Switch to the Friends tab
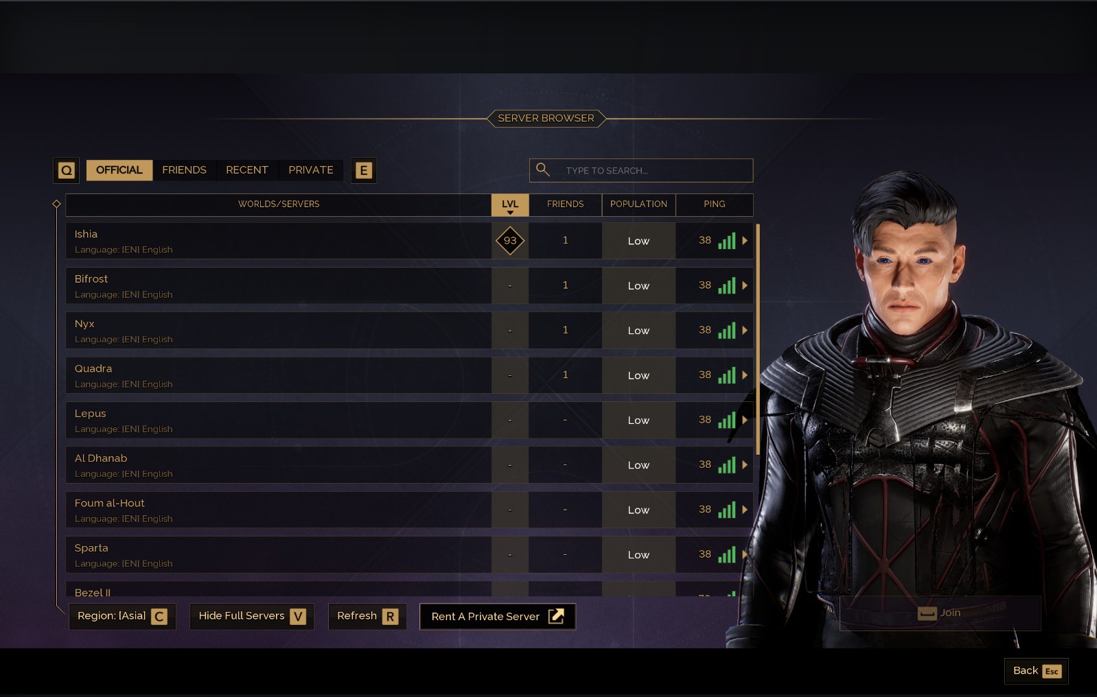Image resolution: width=1097 pixels, height=697 pixels. [x=184, y=170]
